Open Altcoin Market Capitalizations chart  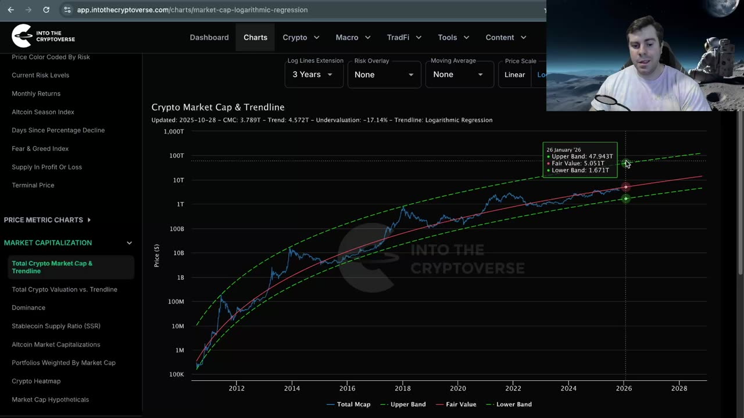tap(56, 344)
